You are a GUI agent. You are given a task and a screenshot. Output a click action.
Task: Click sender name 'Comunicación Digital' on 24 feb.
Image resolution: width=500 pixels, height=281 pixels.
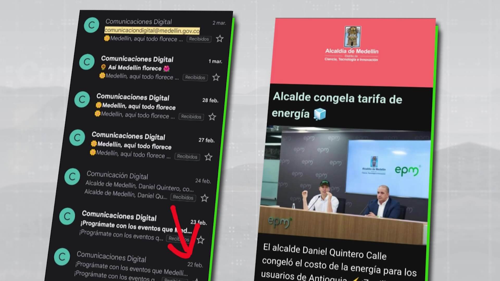(117, 175)
